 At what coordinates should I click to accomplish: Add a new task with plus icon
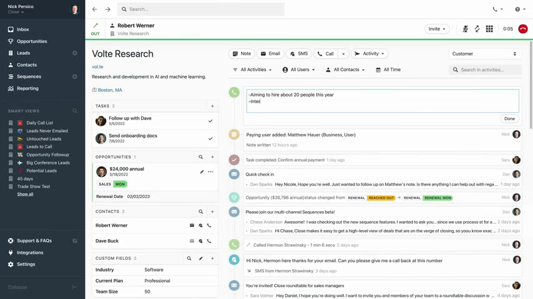(212, 107)
